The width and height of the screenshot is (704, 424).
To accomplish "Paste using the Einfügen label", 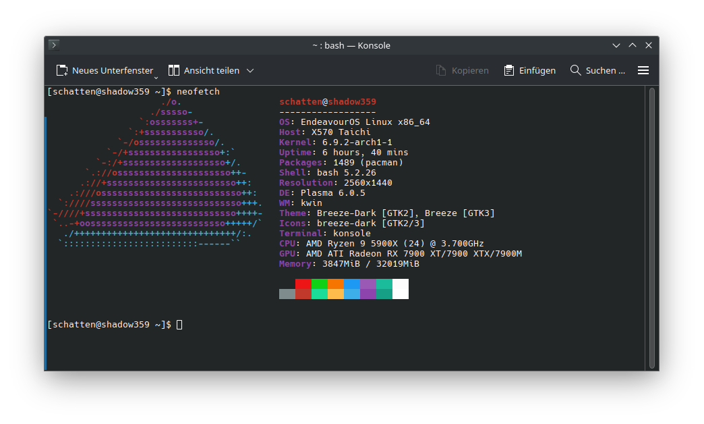I will coord(537,71).
